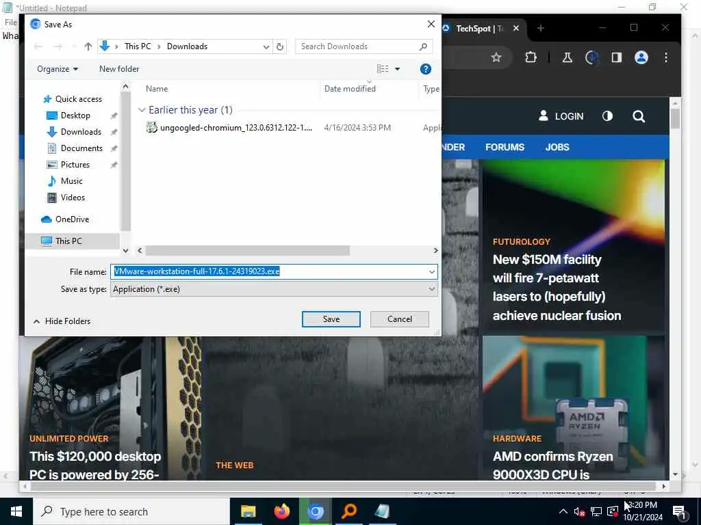Image resolution: width=701 pixels, height=525 pixels.
Task: Open the Save As dialog help icon
Action: point(426,69)
